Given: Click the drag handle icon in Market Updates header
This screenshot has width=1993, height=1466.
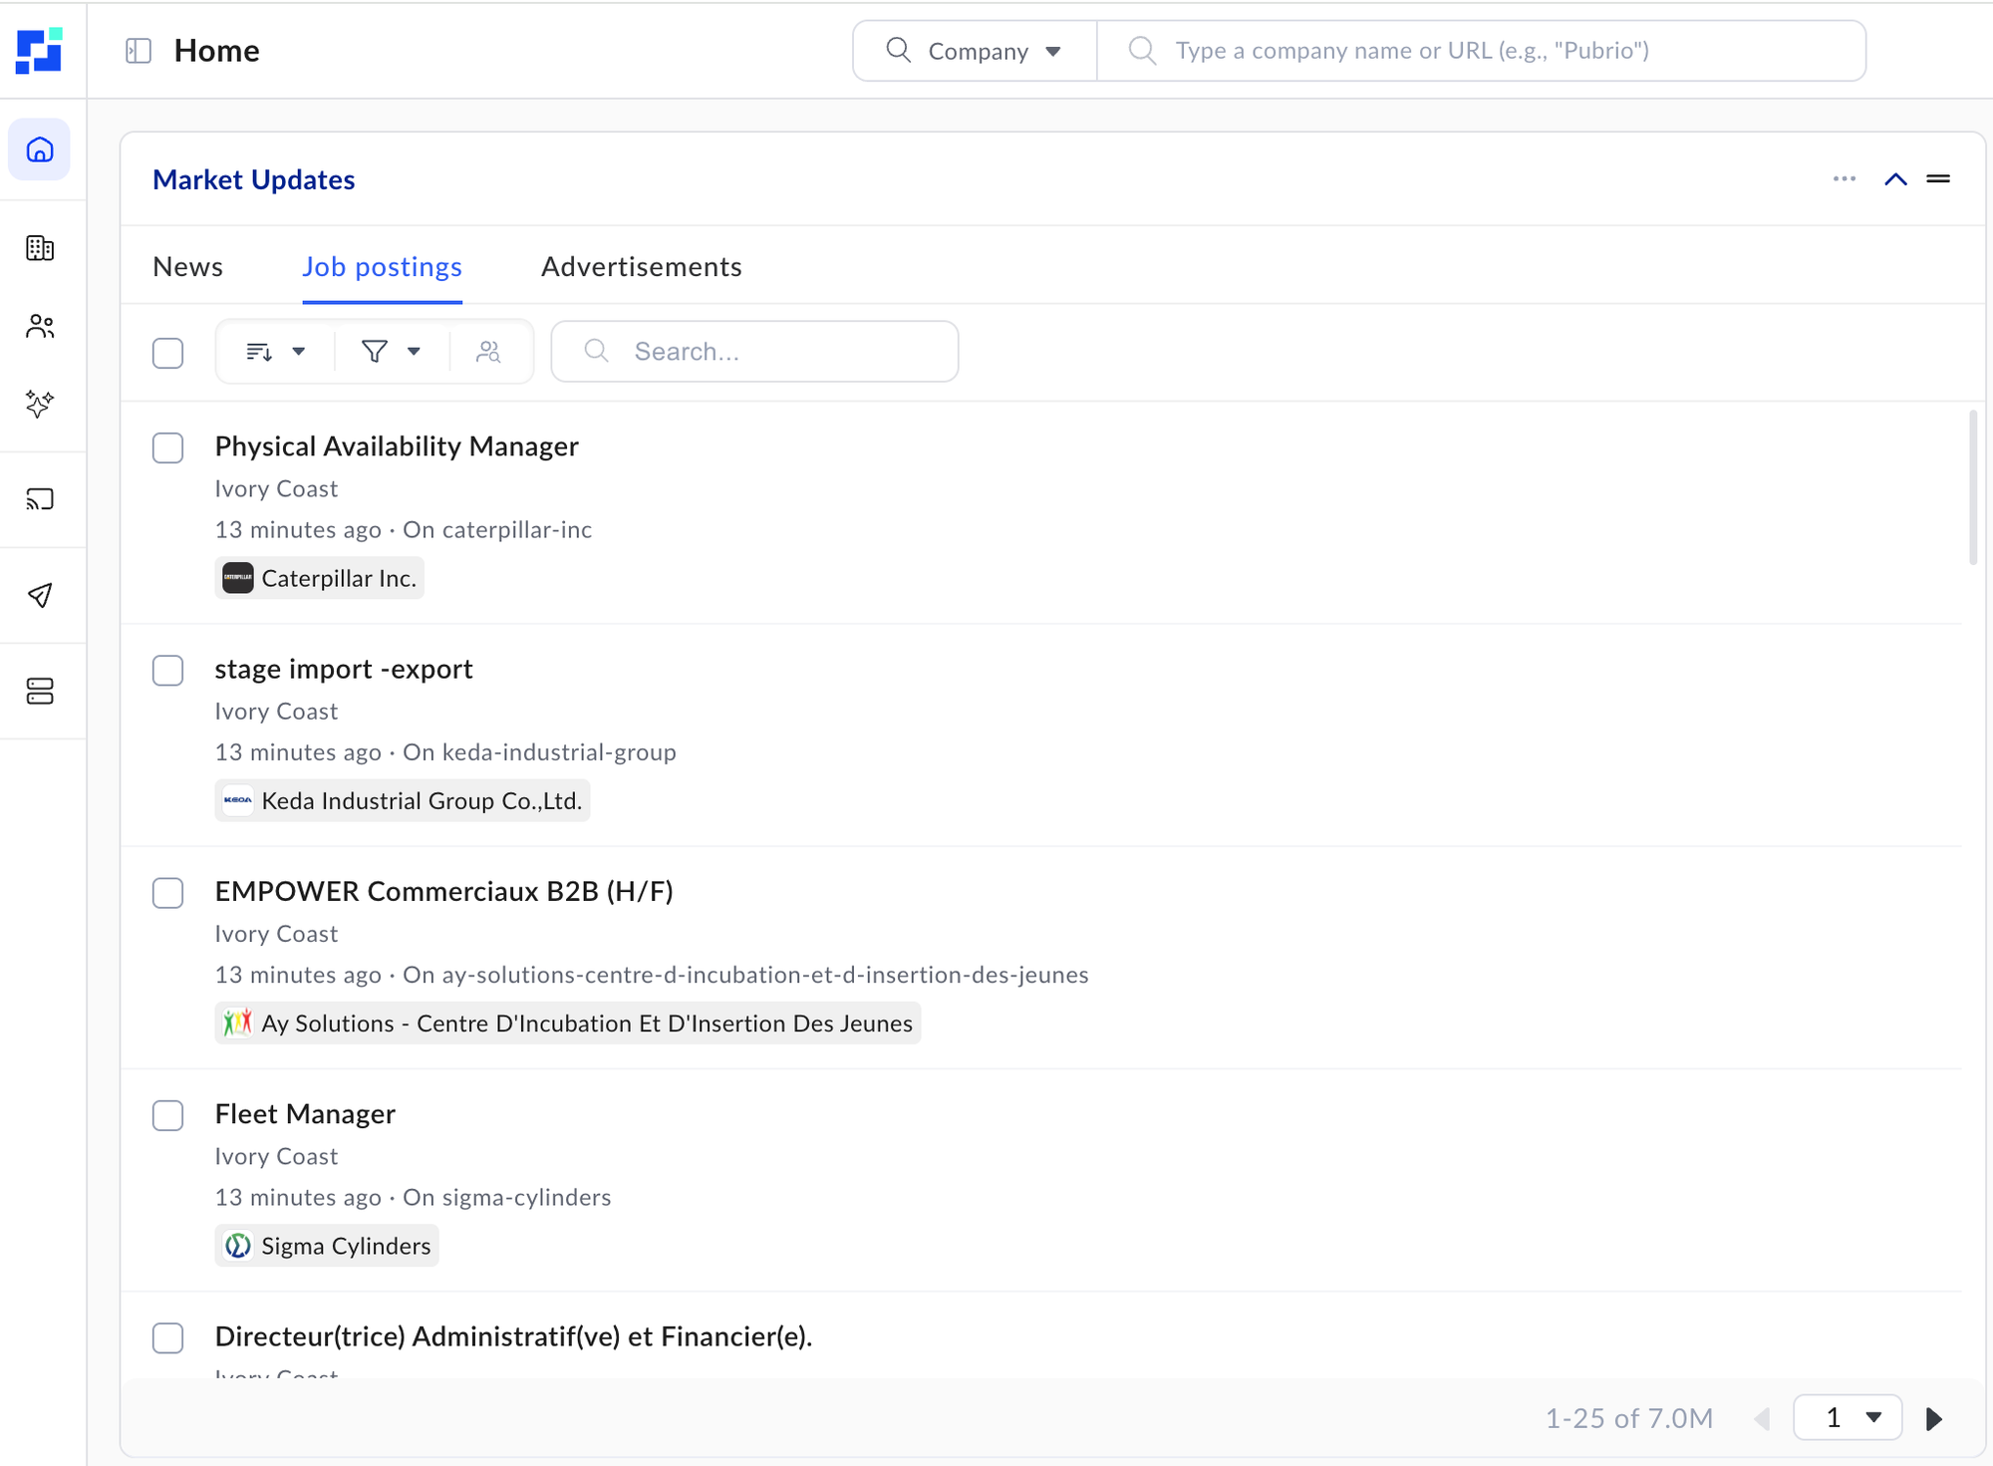Looking at the screenshot, I should point(1937,179).
